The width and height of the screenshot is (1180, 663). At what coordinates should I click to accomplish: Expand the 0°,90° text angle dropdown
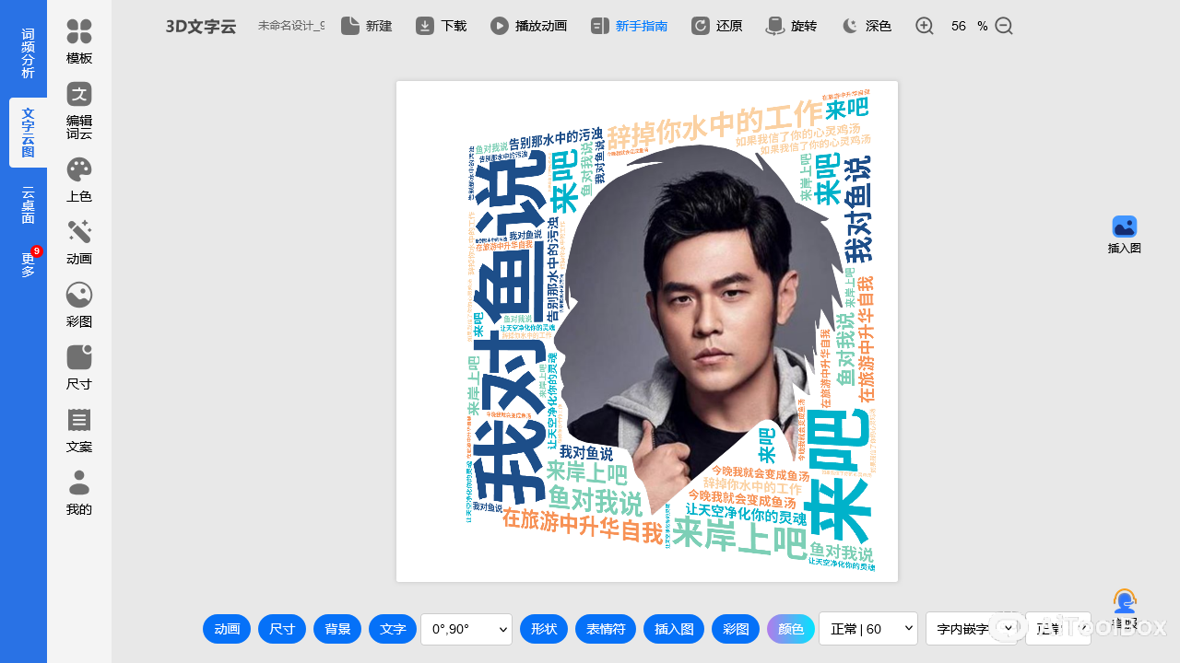pyautogui.click(x=466, y=629)
